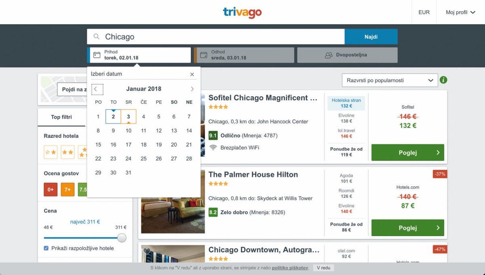Open the Dvoposteljna room type selector

click(x=347, y=55)
